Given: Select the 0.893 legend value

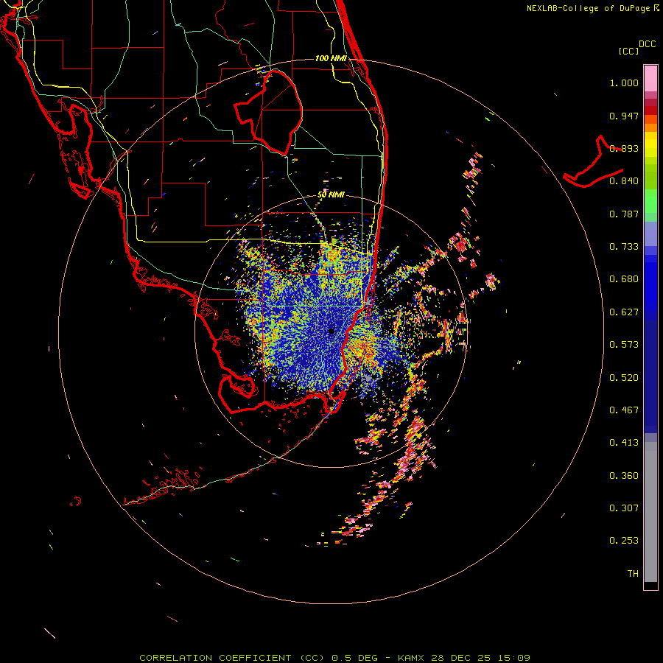Looking at the screenshot, I should tap(624, 148).
